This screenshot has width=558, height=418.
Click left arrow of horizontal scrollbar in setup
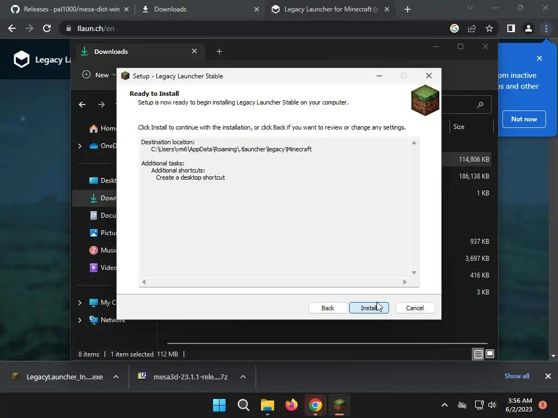(144, 282)
